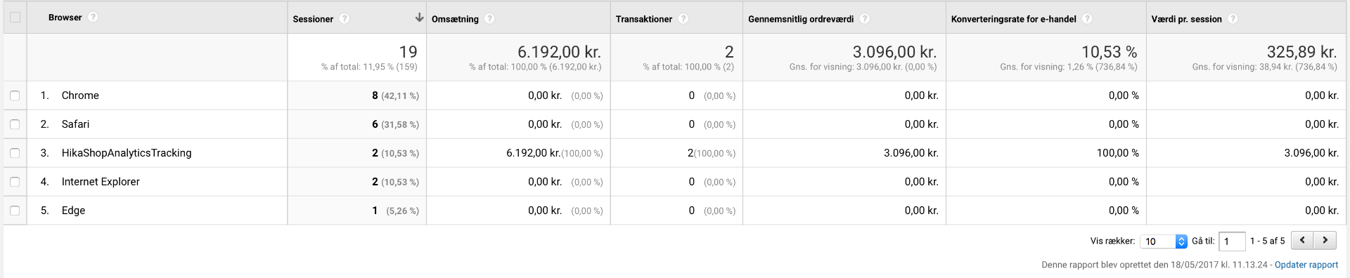Open the Vis rækker rows dropdown

coord(1164,241)
